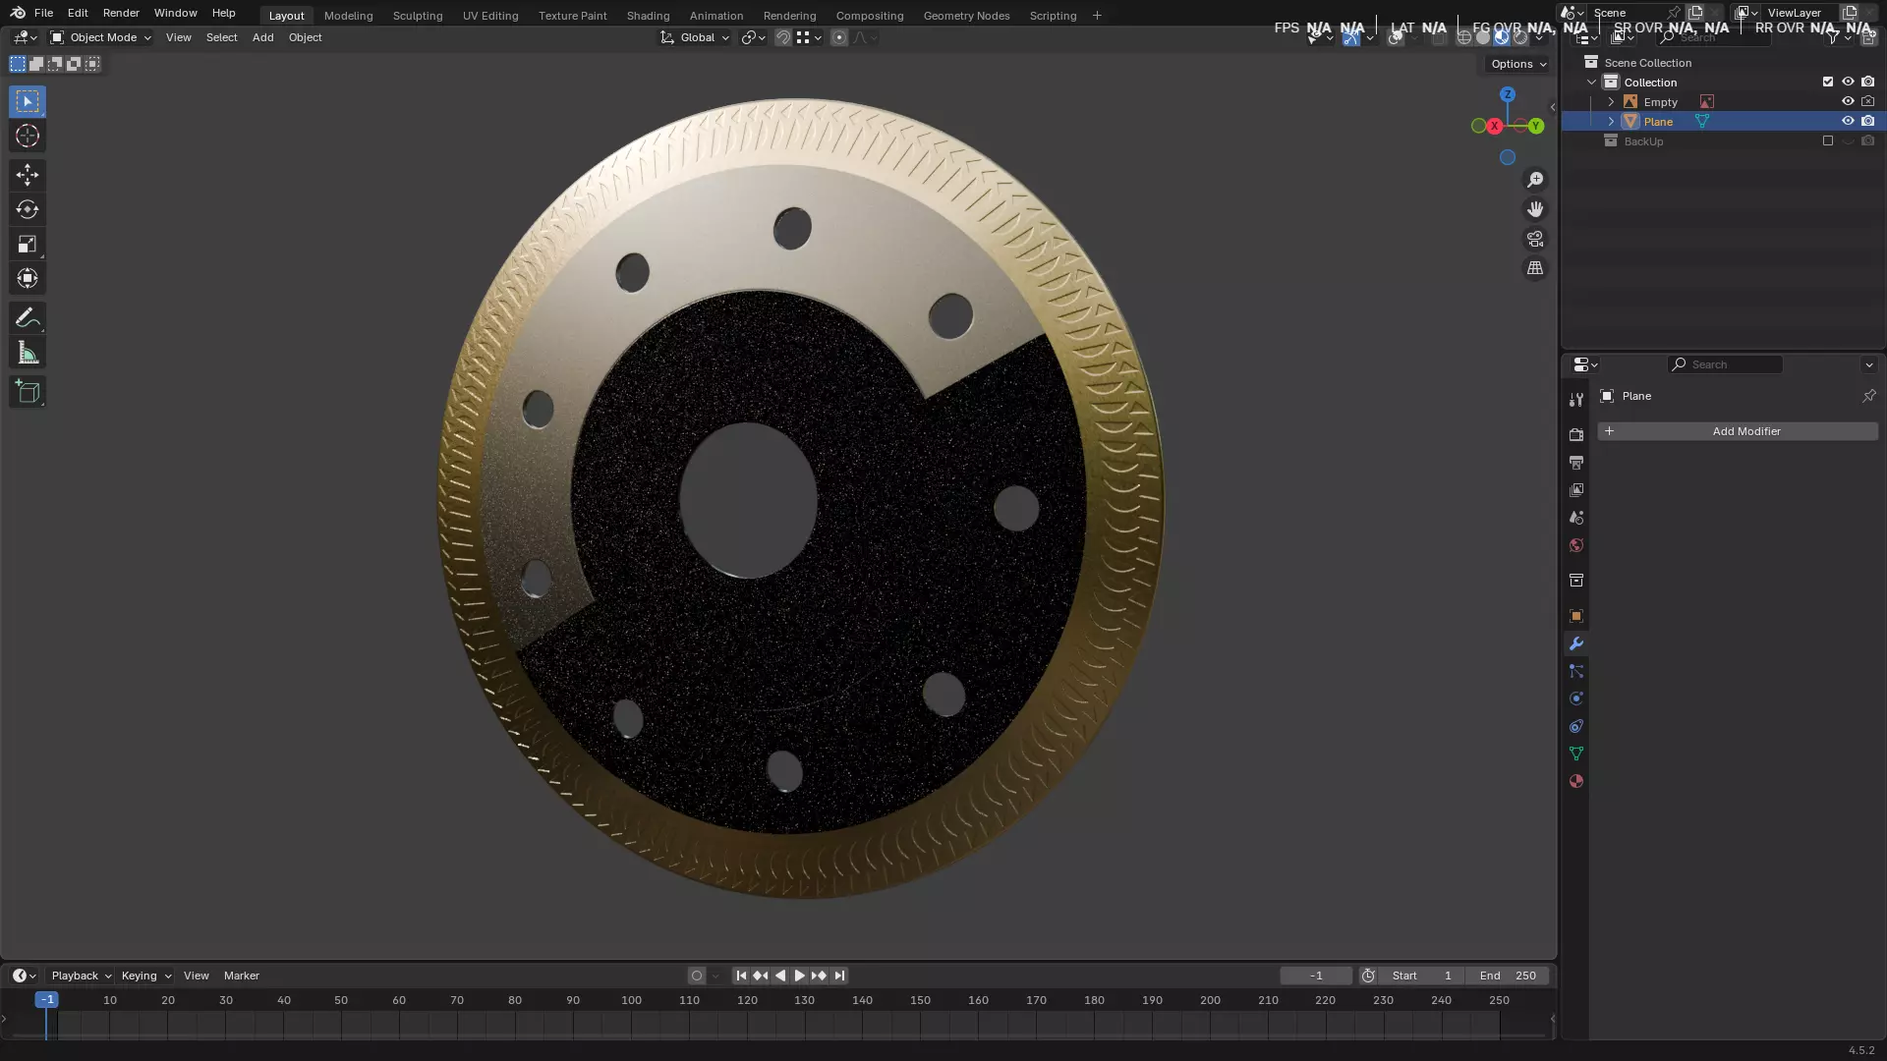1887x1061 pixels.
Task: Open the Object Mode dropdown
Action: [100, 37]
